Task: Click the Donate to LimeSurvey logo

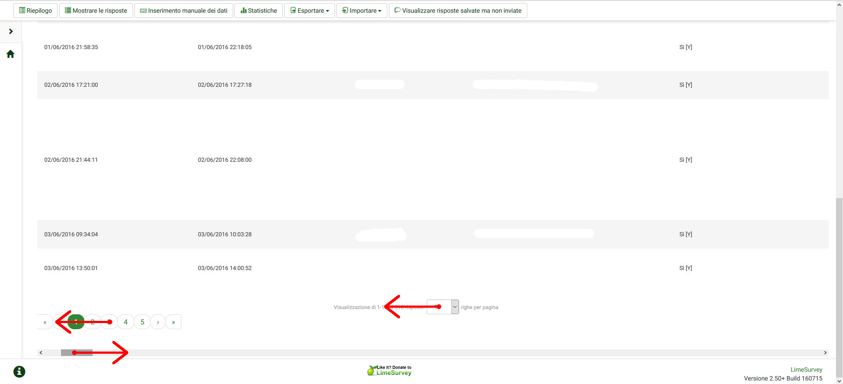Action: coord(389,370)
